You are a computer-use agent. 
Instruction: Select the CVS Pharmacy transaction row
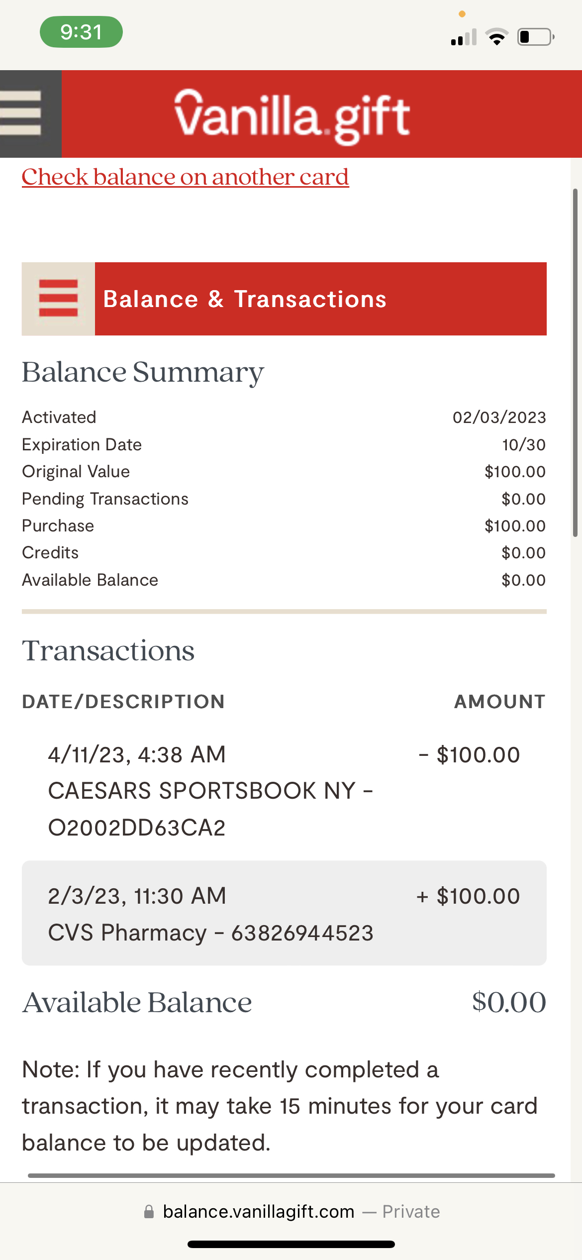tap(284, 913)
